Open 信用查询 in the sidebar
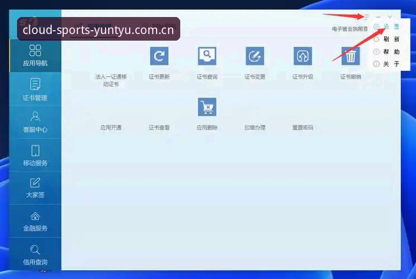The width and height of the screenshot is (416, 279). click(x=35, y=255)
